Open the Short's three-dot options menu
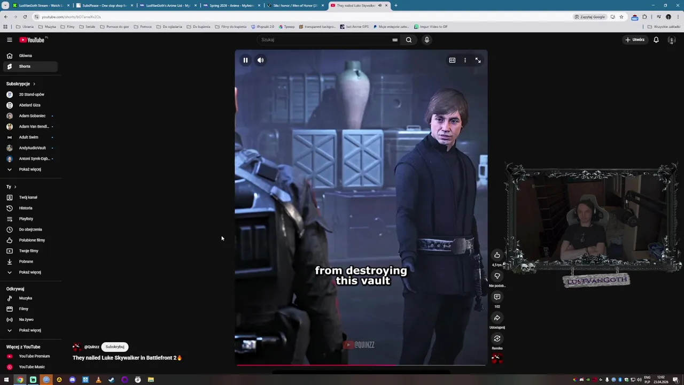This screenshot has height=385, width=684. point(465,60)
